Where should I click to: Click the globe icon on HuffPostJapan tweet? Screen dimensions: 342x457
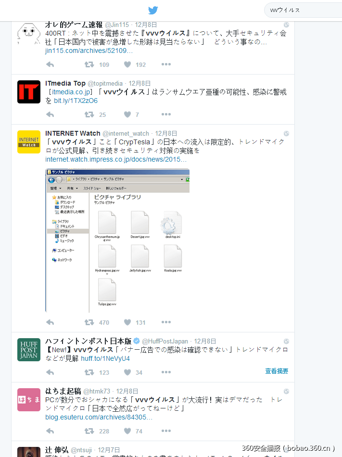click(286, 341)
